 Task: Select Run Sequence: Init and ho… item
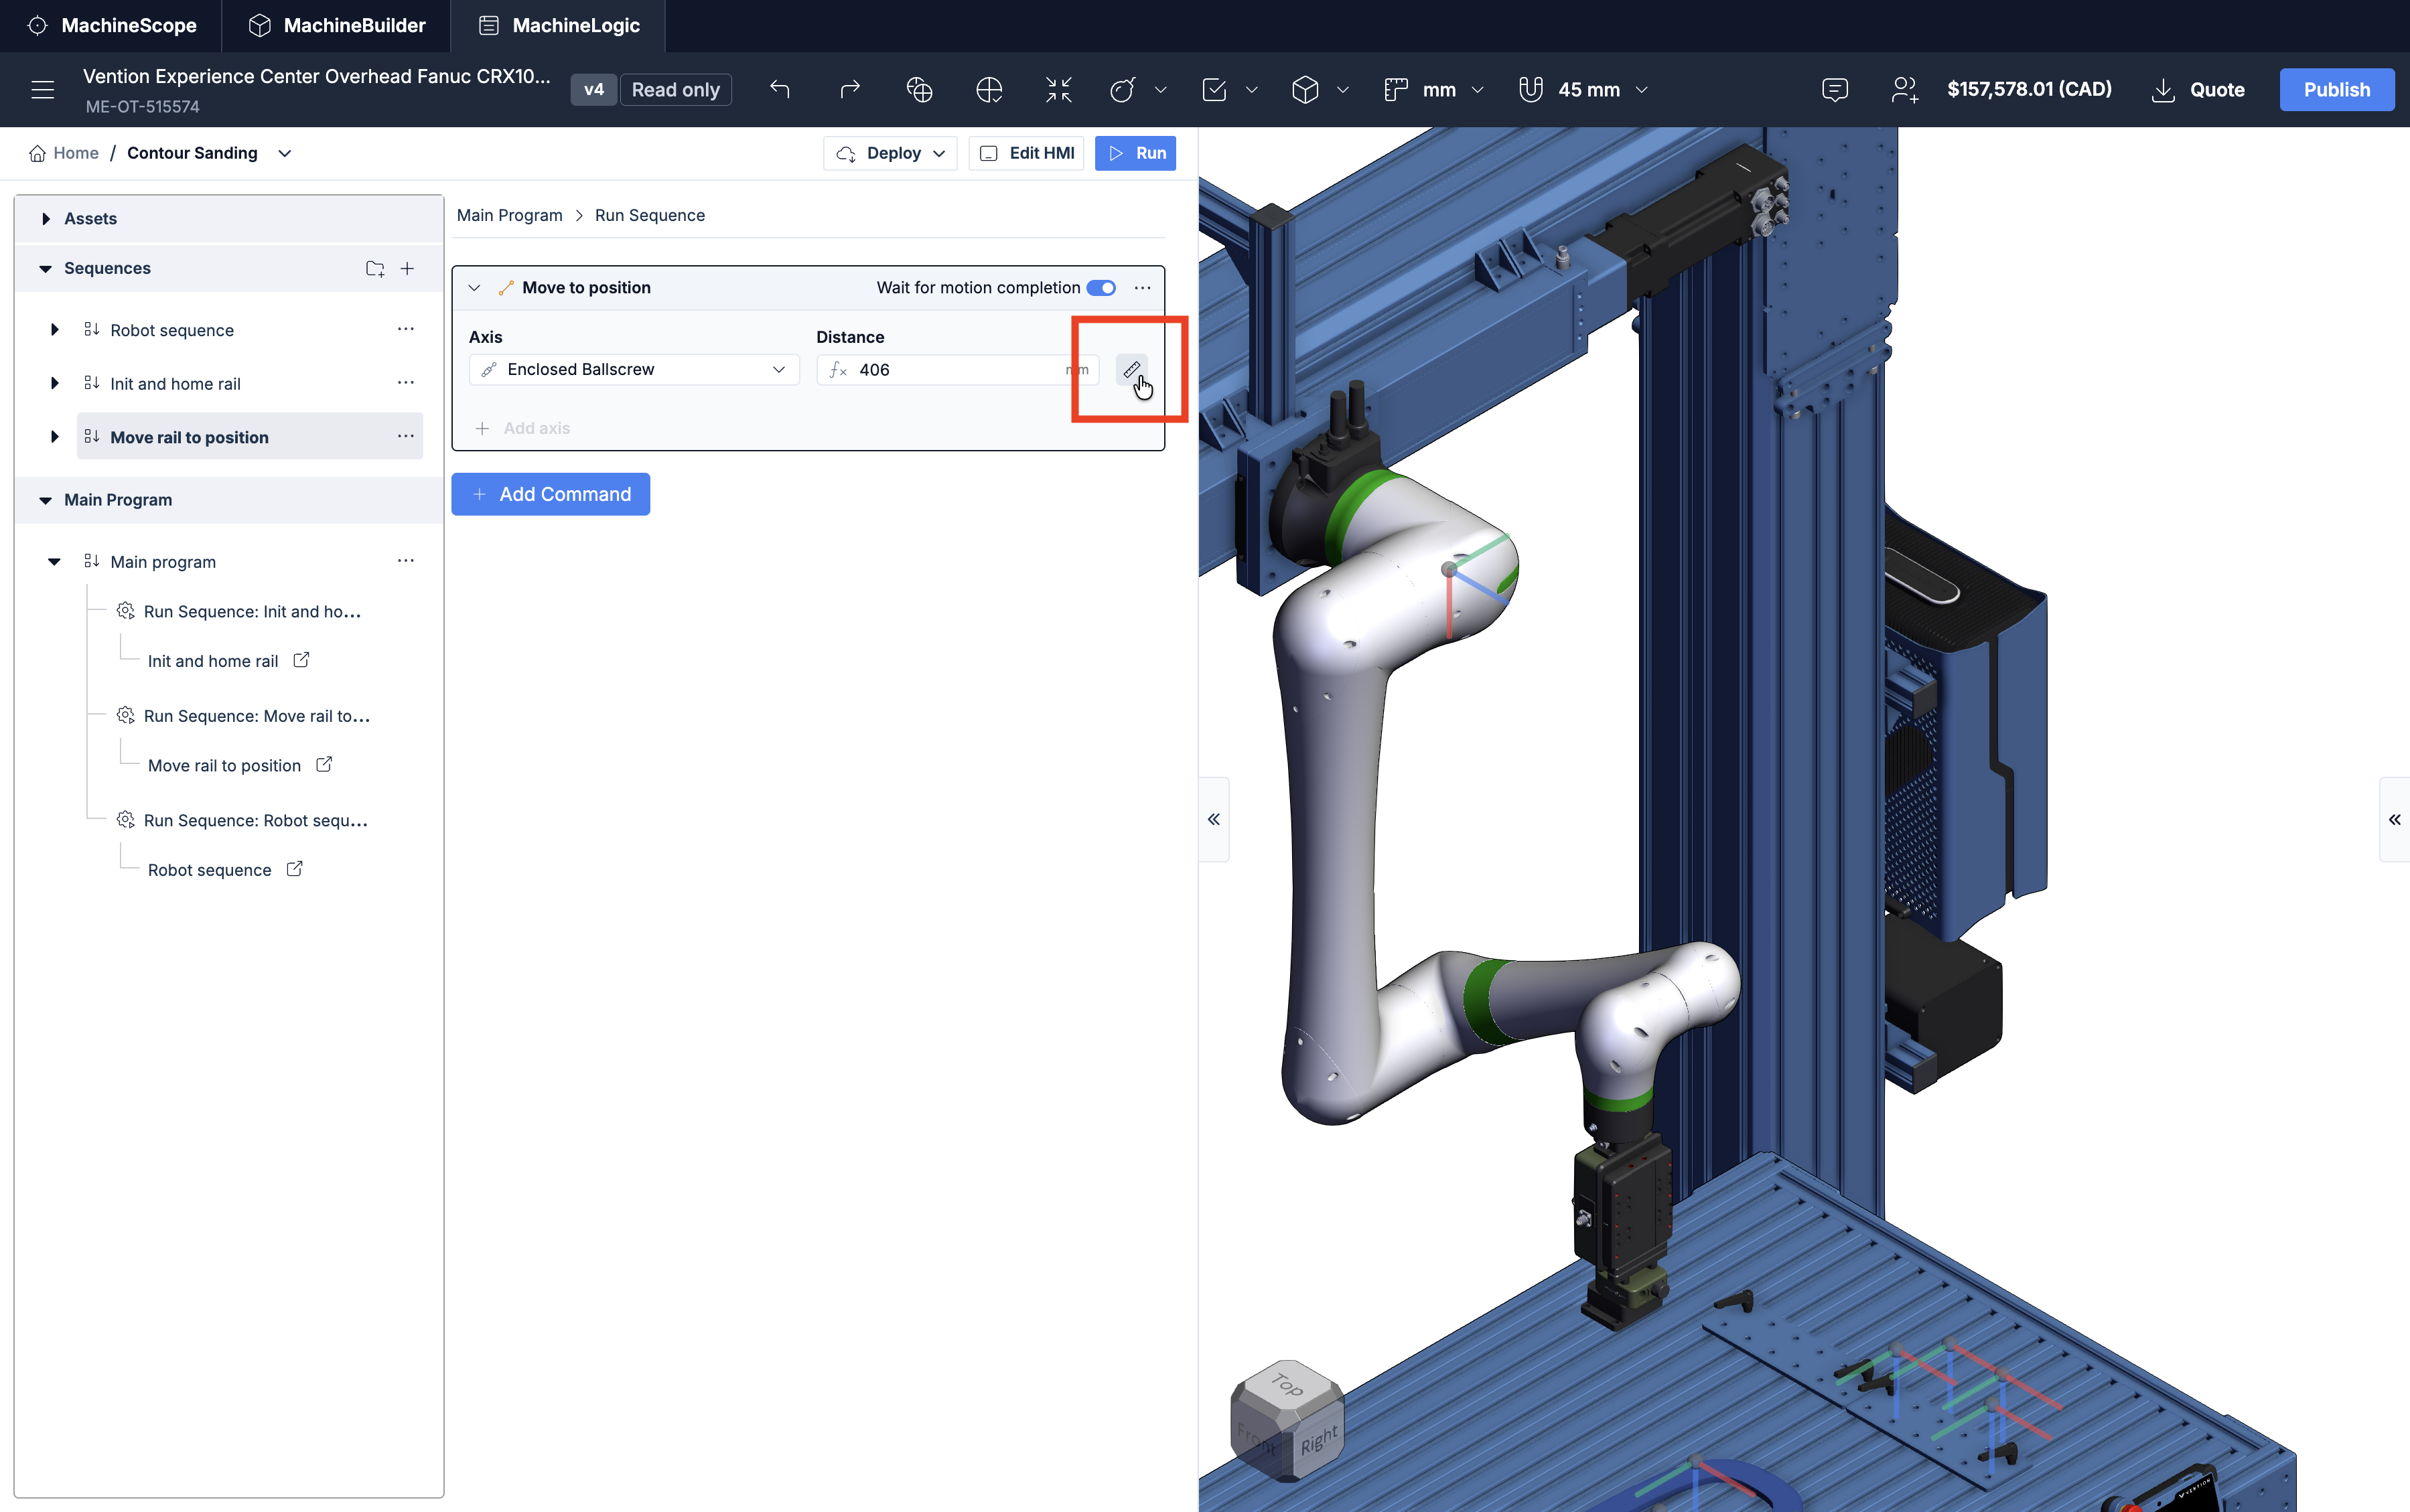239,611
